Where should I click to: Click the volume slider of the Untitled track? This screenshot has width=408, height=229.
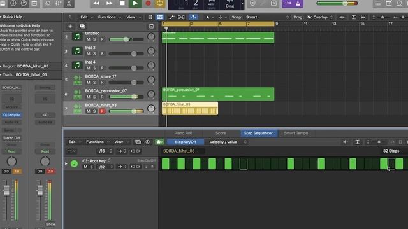pos(126,39)
